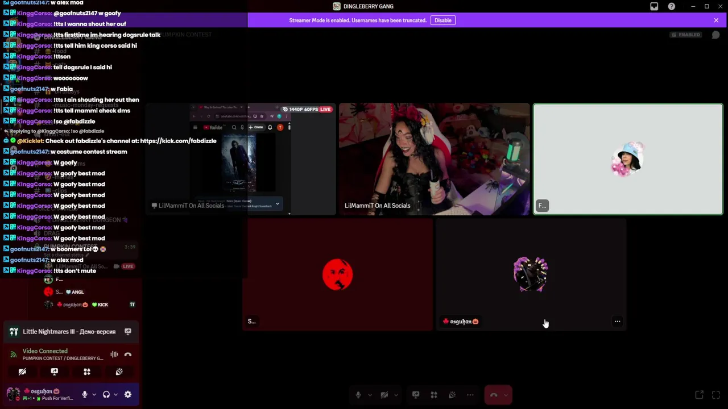Open the Discord inbox icon
Viewport: 728px width, 409px height.
point(654,6)
